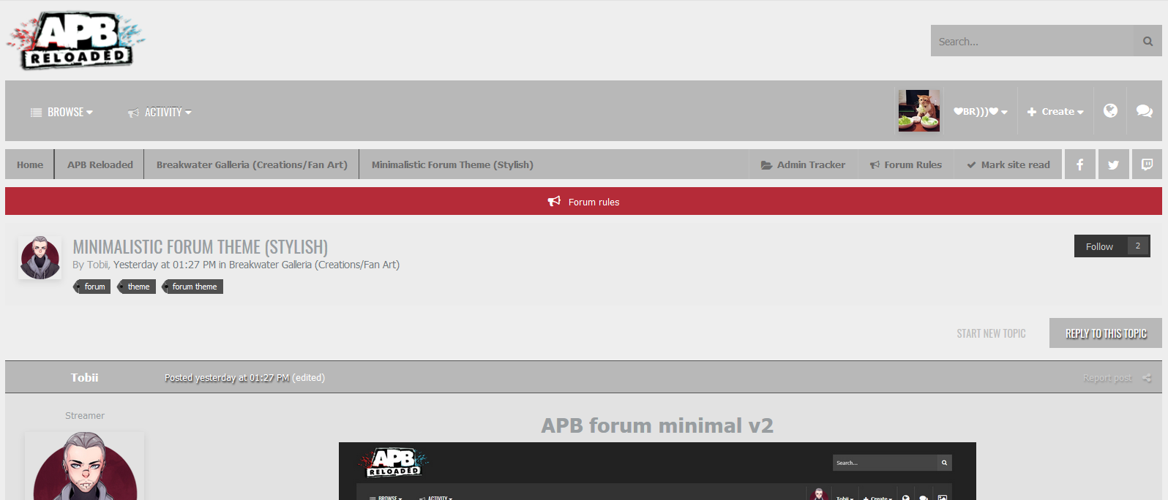Go to APB Reloaded breadcrumb
The image size is (1168, 500).
[100, 164]
